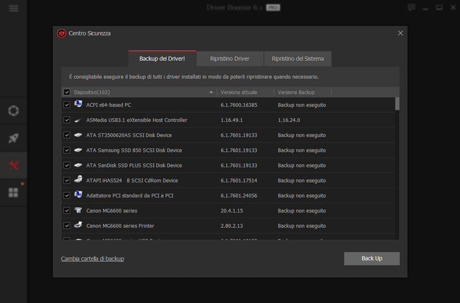Click version 6.1.7600.16385 for ACPI PC
Screen dimensions: 460x303
click(239, 105)
